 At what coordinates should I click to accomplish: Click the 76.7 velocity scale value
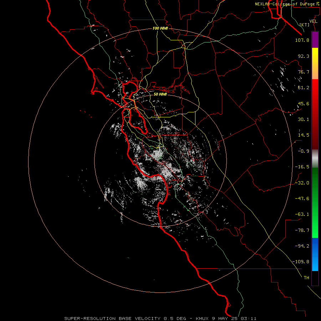(304, 72)
